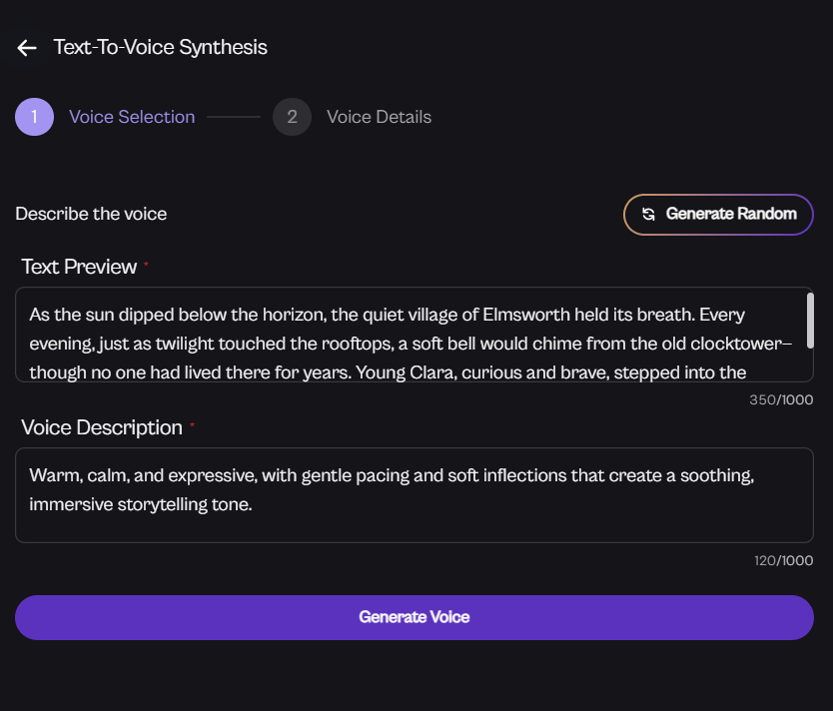833x711 pixels.
Task: Click the refresh icon in Generate Random
Action: pos(648,214)
